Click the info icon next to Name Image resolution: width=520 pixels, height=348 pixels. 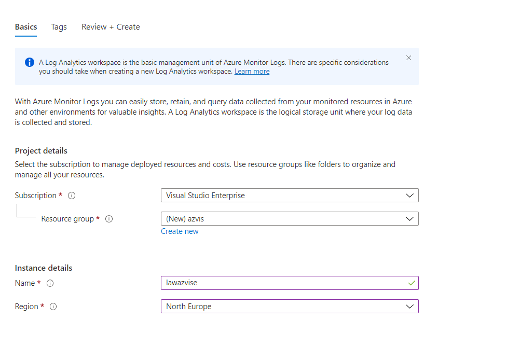click(50, 283)
